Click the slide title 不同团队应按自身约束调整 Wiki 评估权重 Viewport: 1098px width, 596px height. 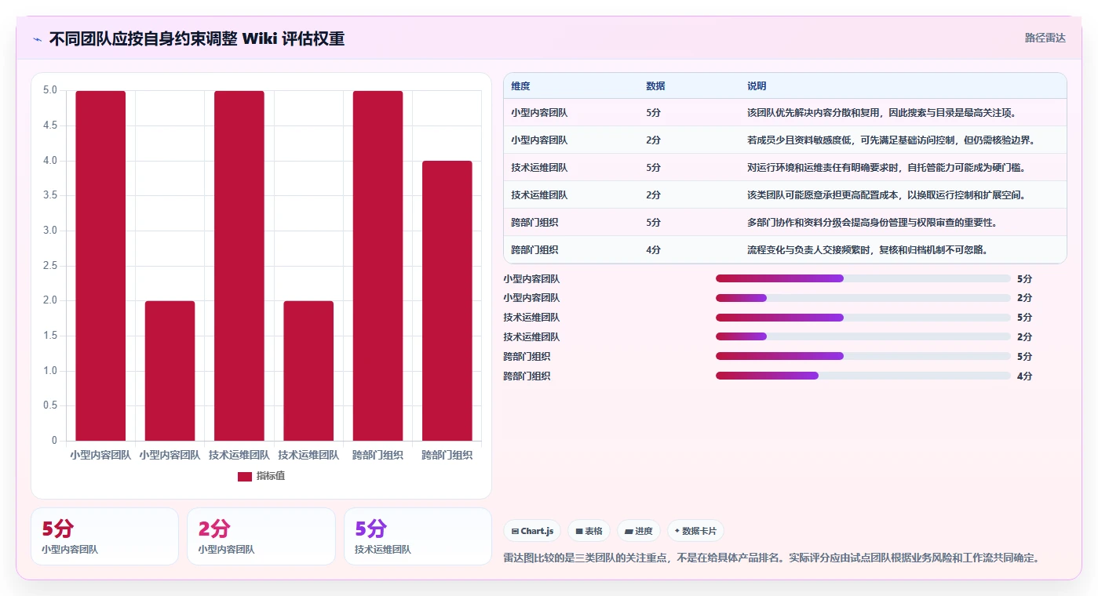[x=197, y=38]
